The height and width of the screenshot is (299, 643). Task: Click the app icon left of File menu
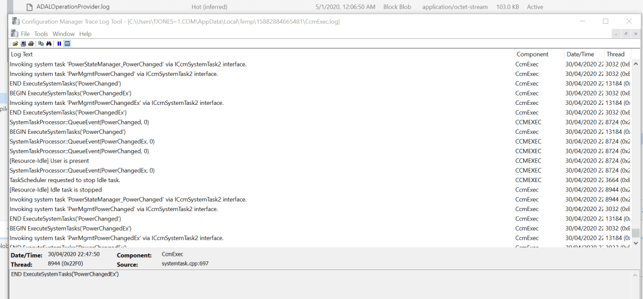click(15, 33)
